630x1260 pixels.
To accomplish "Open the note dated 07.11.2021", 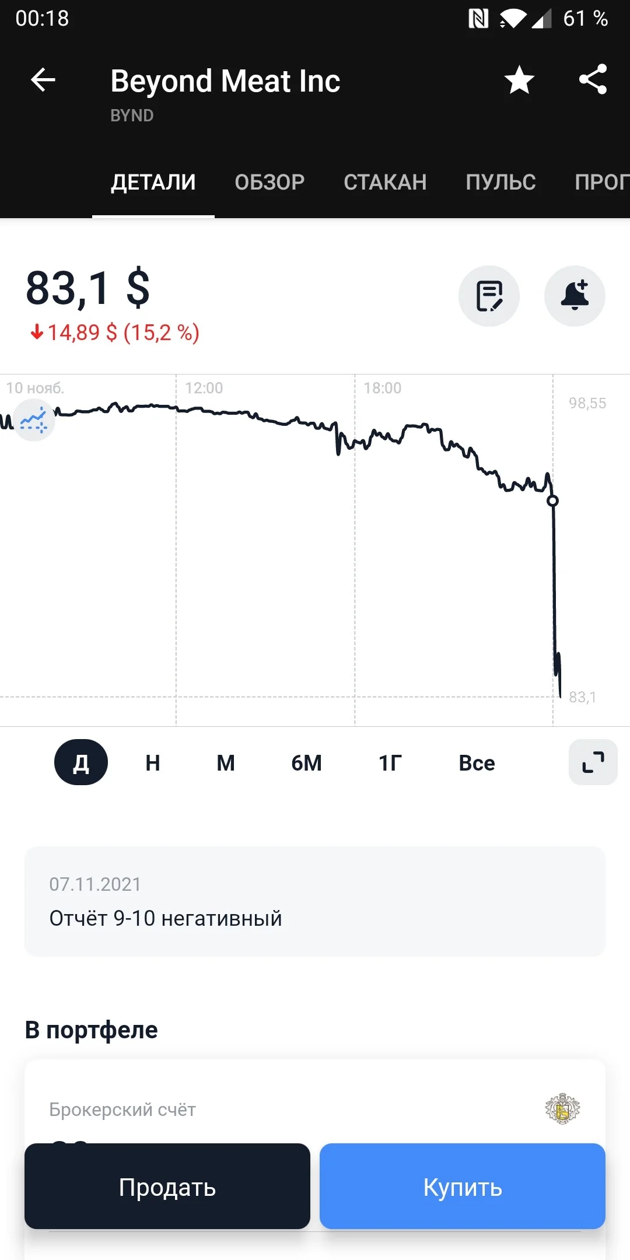I will [315, 901].
